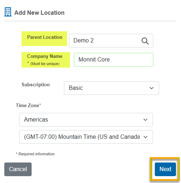The image size is (181, 183).
Task: Expand the Americas time zone region dropdown
Action: click(86, 120)
